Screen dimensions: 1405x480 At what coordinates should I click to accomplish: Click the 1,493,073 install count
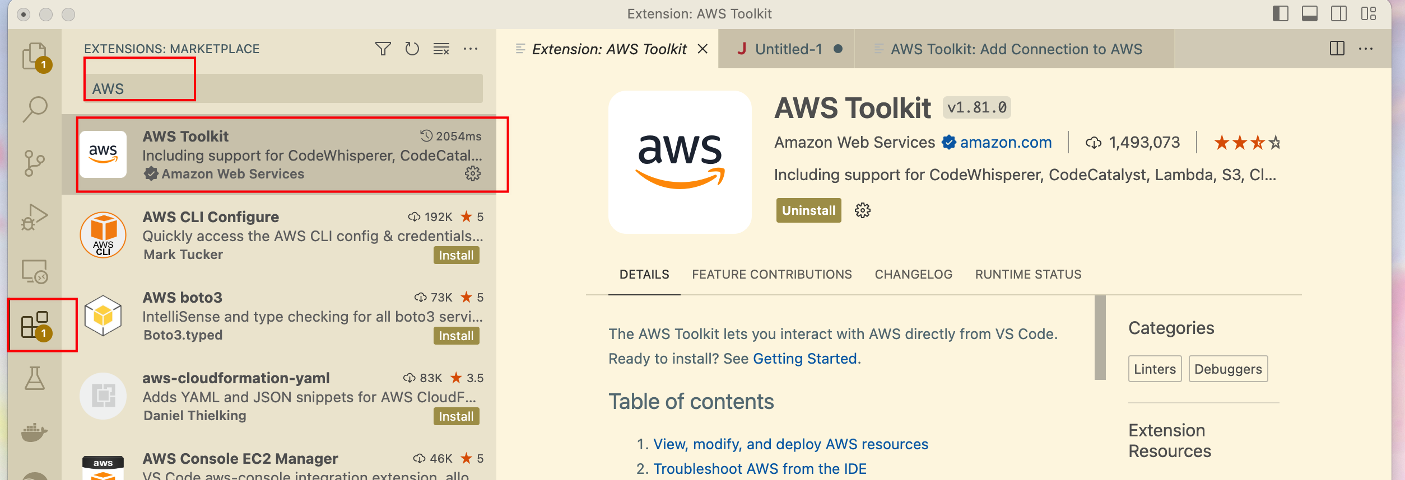click(1145, 143)
